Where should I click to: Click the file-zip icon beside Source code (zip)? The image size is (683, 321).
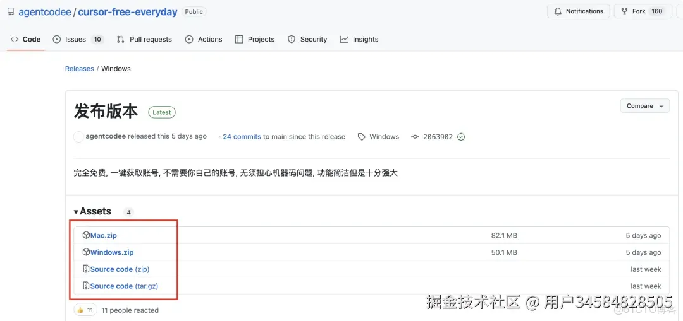click(86, 269)
